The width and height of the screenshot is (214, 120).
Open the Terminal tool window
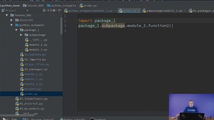(x=98, y=119)
